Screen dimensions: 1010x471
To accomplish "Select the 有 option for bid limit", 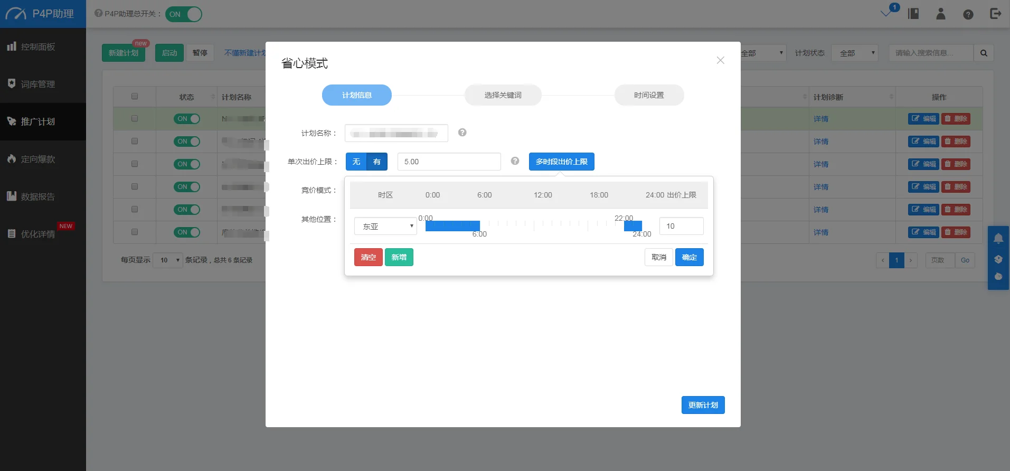I will 377,162.
